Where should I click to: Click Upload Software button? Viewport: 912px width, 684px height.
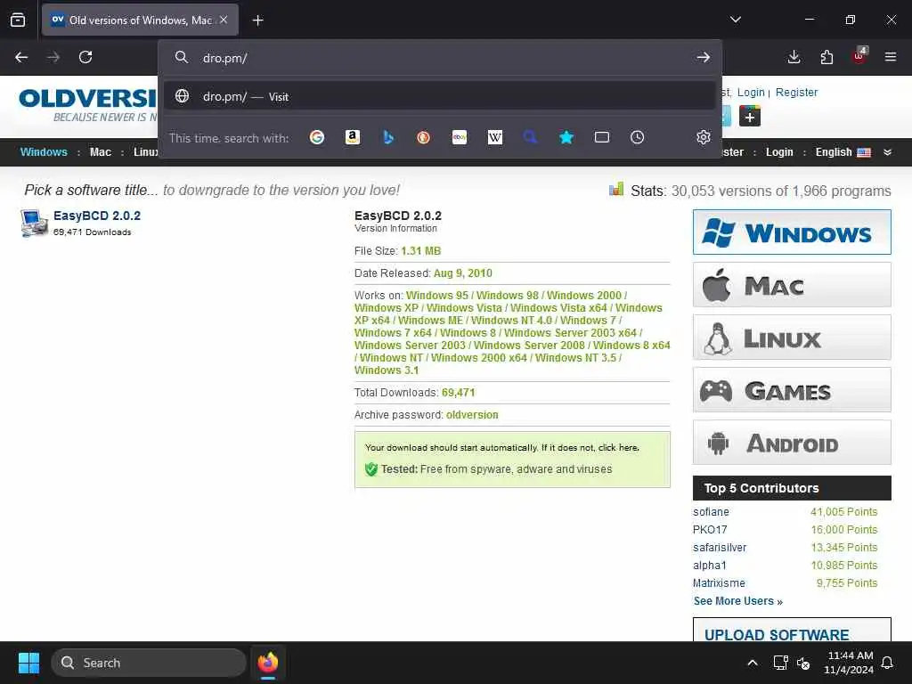click(x=792, y=631)
